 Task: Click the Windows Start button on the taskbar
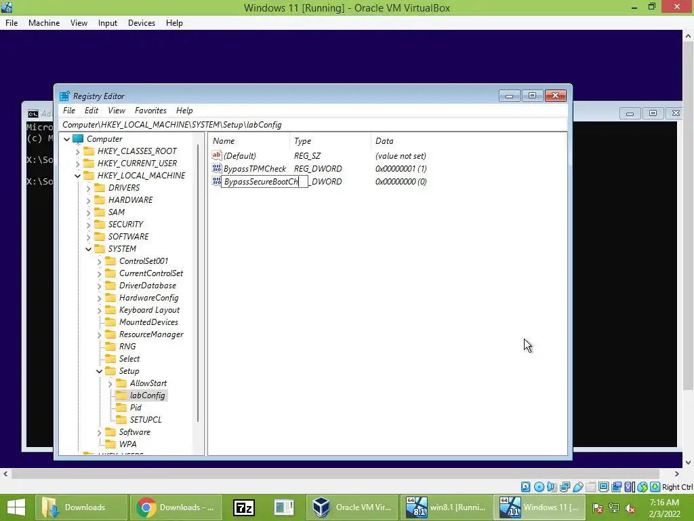pos(16,507)
